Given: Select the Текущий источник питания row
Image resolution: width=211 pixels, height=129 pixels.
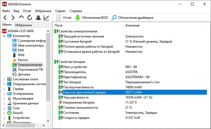Looking at the screenshot, I should click(133, 36).
